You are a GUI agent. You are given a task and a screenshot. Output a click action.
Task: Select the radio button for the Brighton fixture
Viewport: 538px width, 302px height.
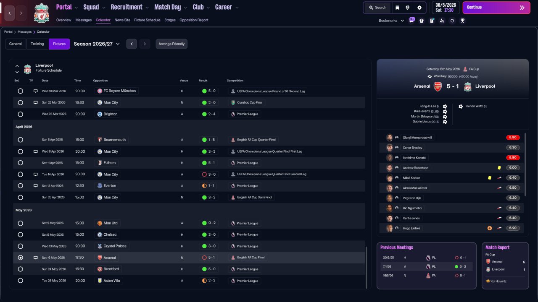tap(21, 114)
